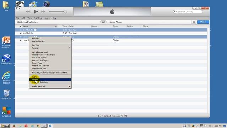Screen dimensions: 227x128
Task: Sort by the Time column header
Action: pos(65,26)
